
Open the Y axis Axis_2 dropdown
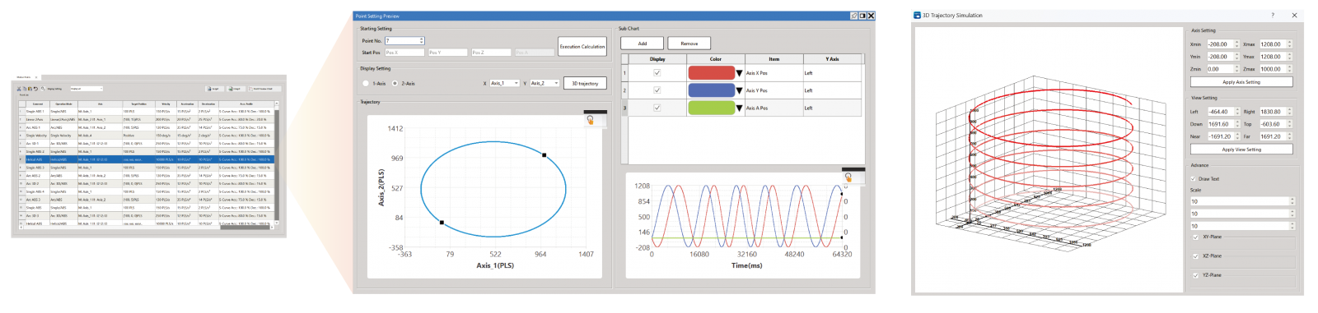coord(544,83)
